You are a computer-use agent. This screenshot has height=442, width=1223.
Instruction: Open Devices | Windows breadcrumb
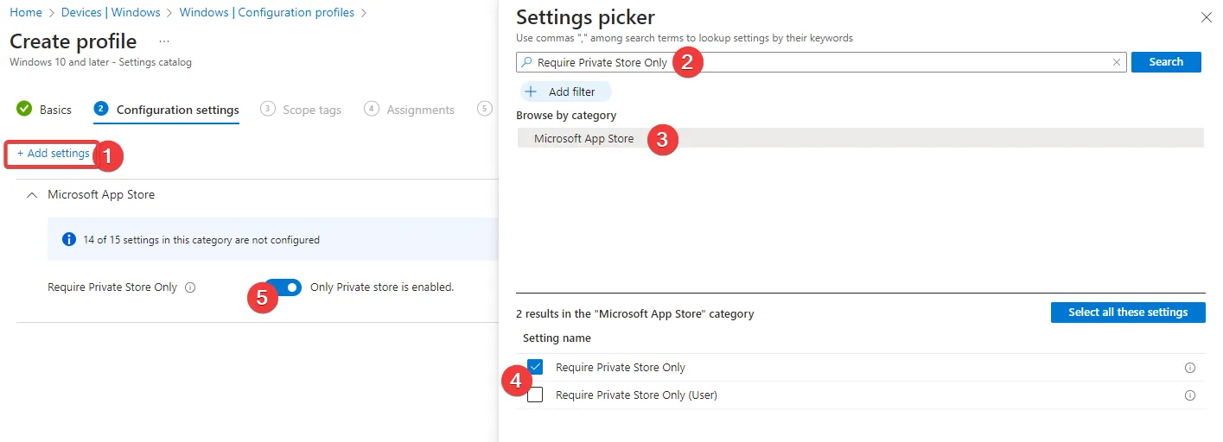(x=111, y=12)
